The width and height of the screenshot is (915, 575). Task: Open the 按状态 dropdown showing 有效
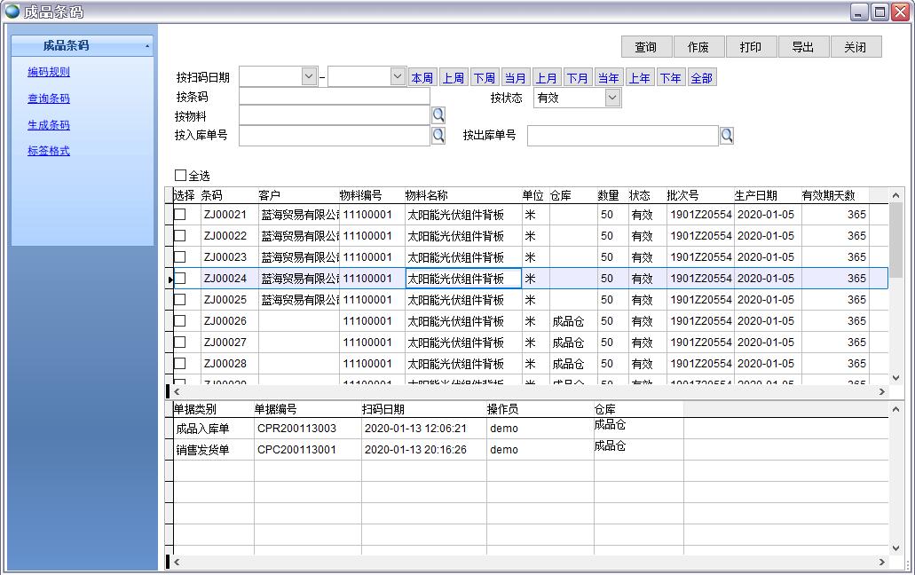point(612,98)
